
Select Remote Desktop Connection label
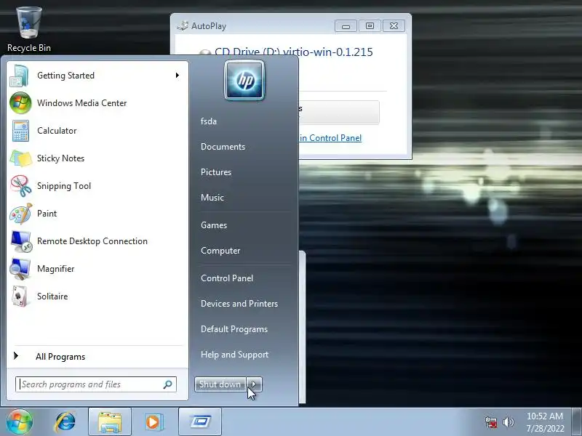[92, 241]
